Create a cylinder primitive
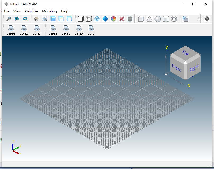Image resolution: width=214 pixels, height=169 pixels. tap(166, 19)
